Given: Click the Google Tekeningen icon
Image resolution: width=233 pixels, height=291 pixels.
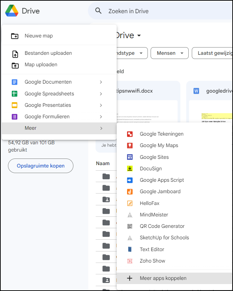Looking at the screenshot, I should [x=130, y=134].
